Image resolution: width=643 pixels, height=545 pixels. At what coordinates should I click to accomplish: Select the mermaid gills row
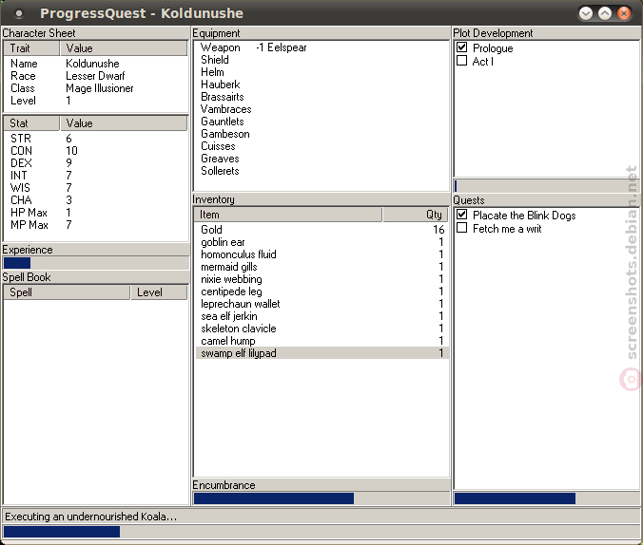321,267
